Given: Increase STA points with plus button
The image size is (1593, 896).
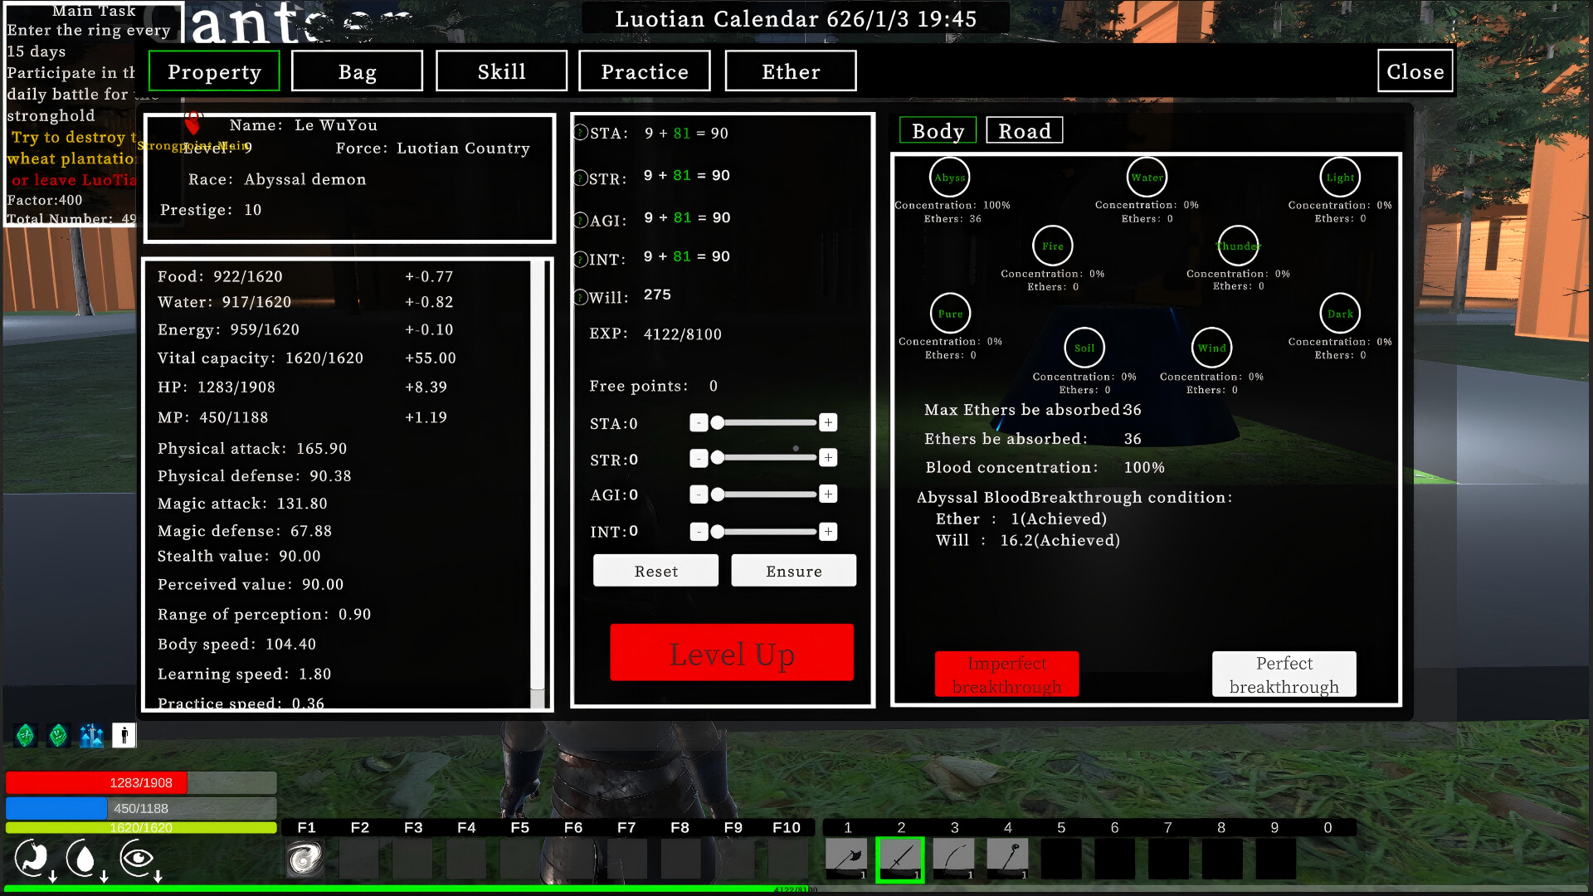Looking at the screenshot, I should [x=828, y=423].
